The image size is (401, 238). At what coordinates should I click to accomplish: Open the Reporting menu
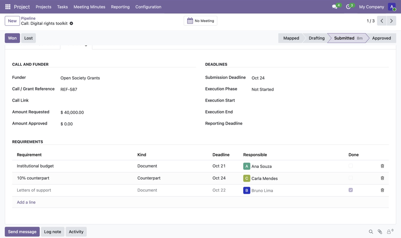[120, 7]
